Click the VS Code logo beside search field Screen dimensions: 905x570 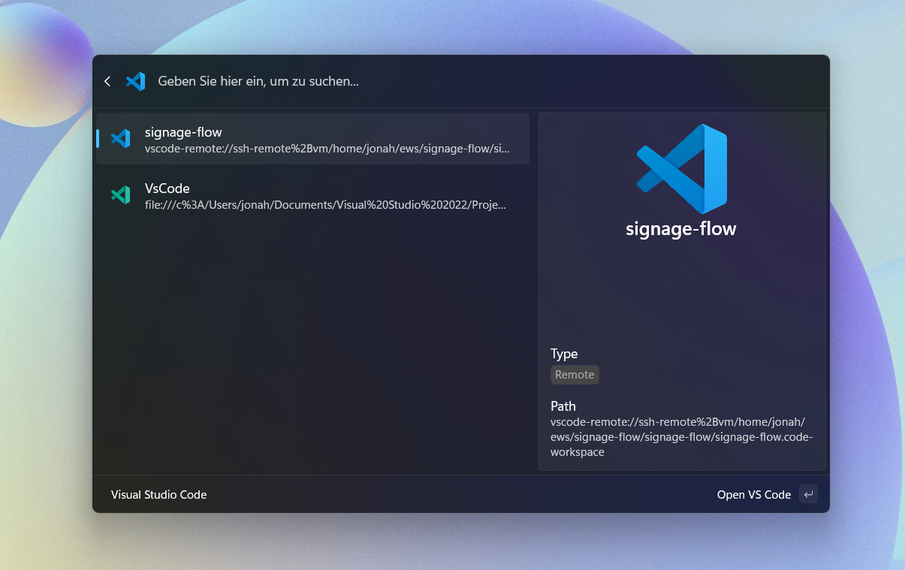(135, 81)
